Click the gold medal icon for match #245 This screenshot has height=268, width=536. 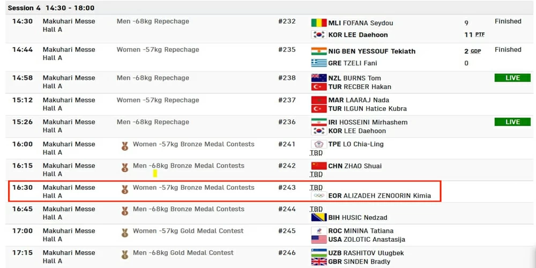coord(125,233)
